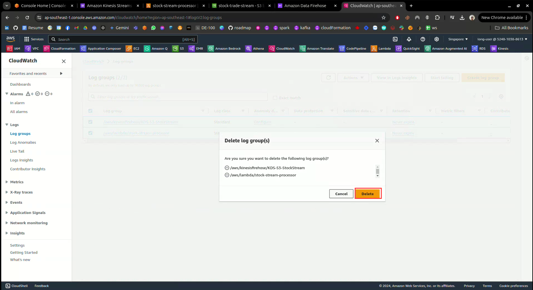Open the AWS help question mark icon
This screenshot has height=290, width=533.
[x=423, y=39]
